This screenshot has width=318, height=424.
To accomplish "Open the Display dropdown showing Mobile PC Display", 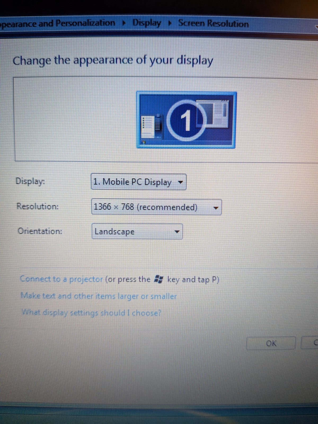I will click(x=139, y=182).
